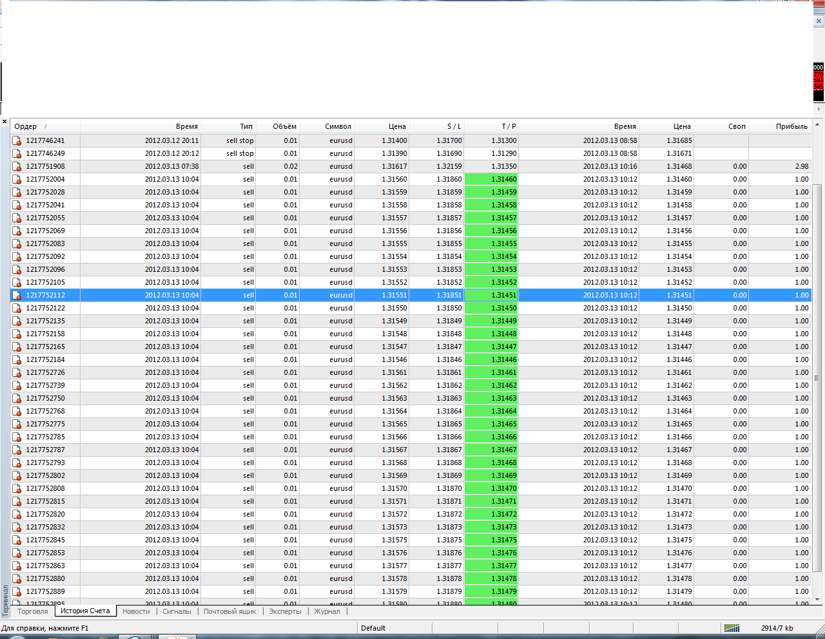Select order row 1217752785

411,437
